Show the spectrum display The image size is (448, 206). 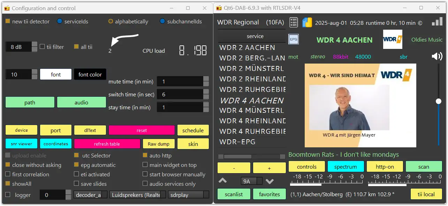346,167
